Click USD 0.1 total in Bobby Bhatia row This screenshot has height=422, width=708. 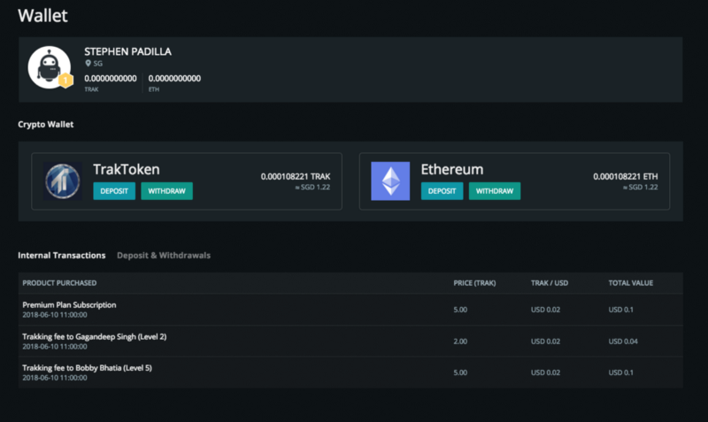pos(621,372)
